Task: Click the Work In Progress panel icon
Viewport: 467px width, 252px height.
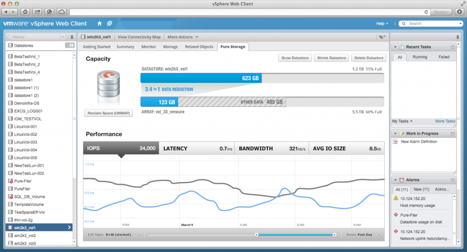Action: click(x=401, y=134)
